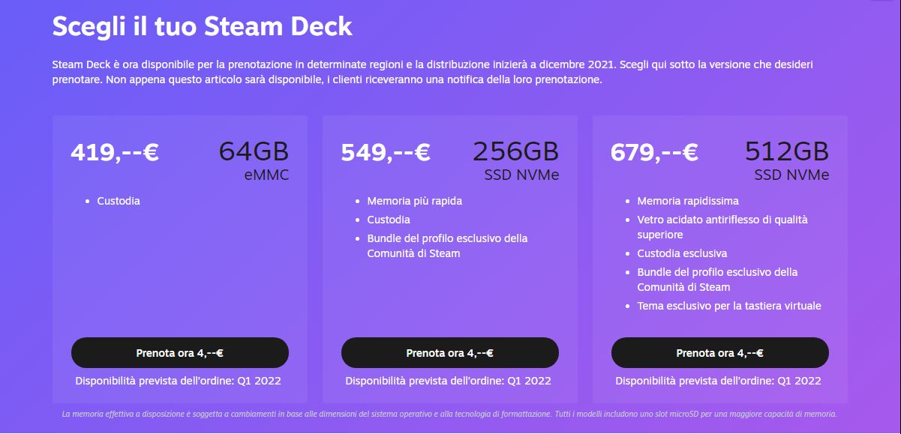Click 'Tema esclusivo per la tastiera virtuale'
The width and height of the screenshot is (901, 434).
[729, 306]
